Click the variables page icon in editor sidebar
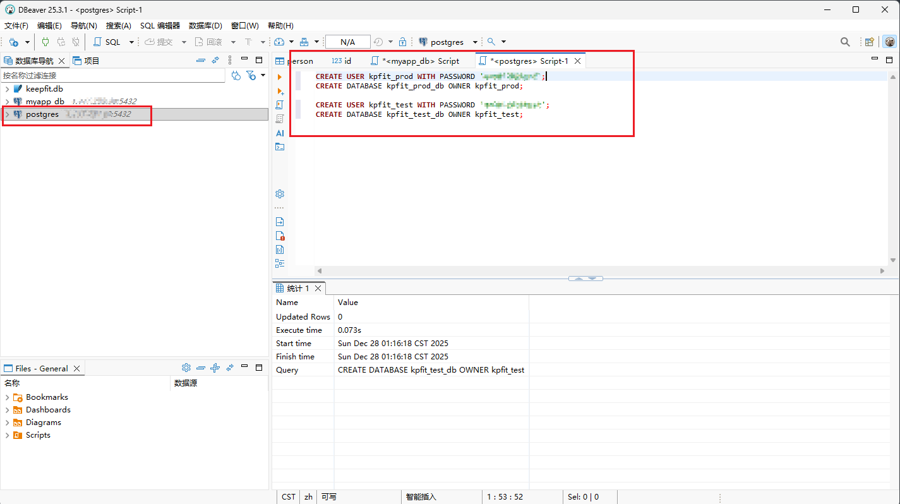Screen dimensions: 900x504 point(280,249)
